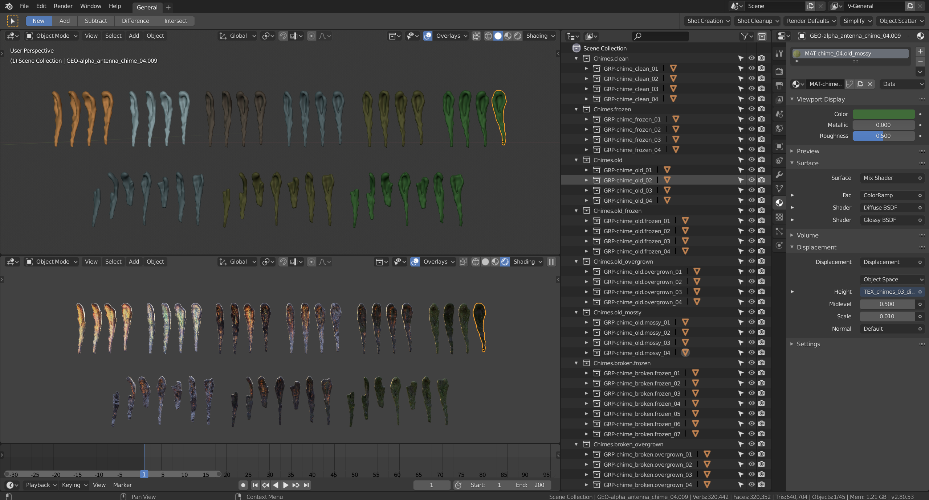The height and width of the screenshot is (500, 929).
Task: Click the play button in the timeline
Action: [x=286, y=485]
